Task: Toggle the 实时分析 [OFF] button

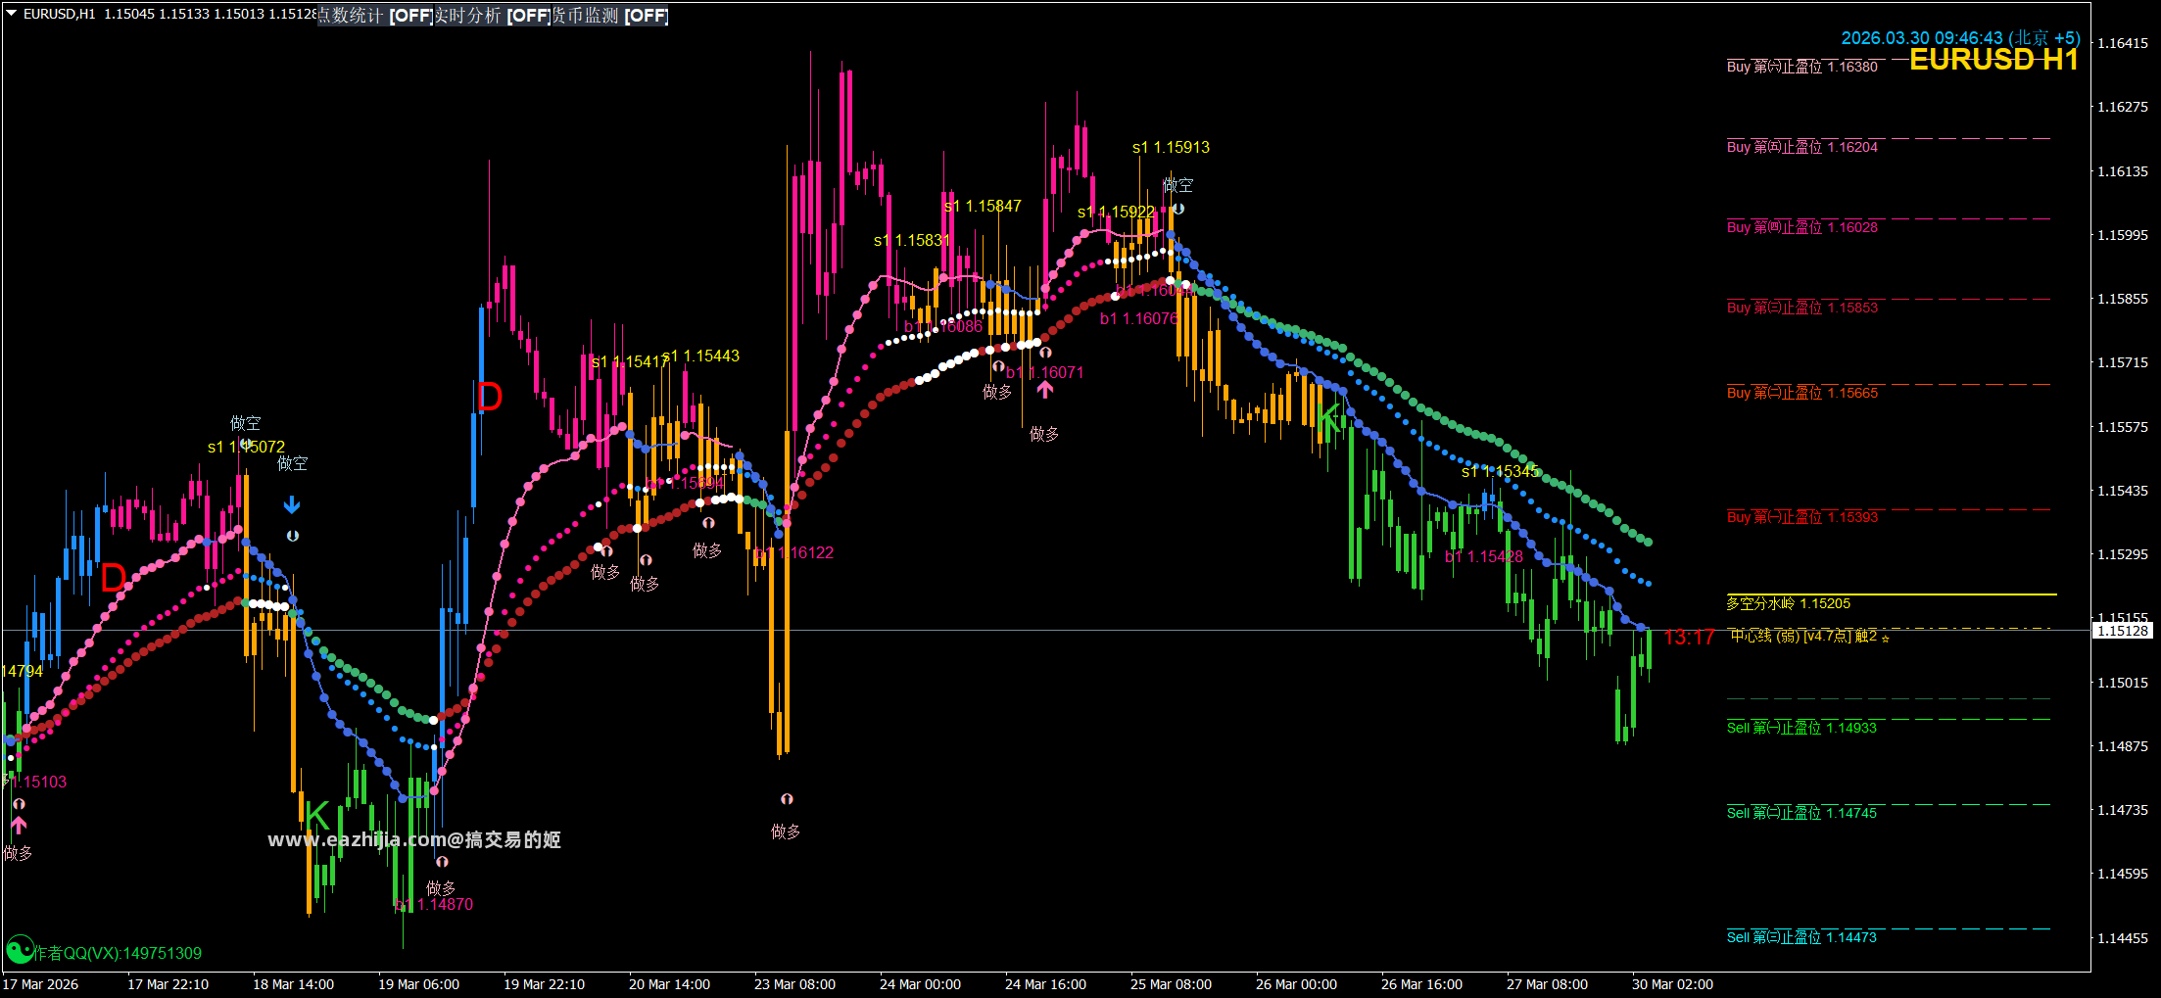Action: coord(493,16)
